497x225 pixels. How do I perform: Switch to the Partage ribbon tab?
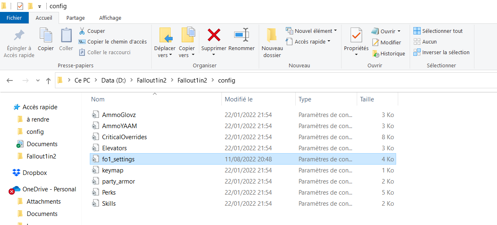coord(75,18)
